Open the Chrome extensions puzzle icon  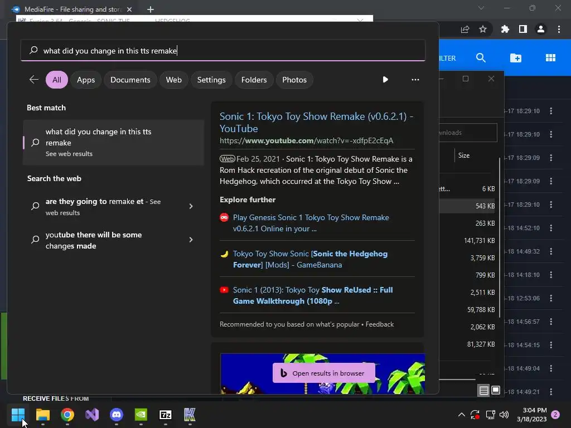click(x=505, y=29)
